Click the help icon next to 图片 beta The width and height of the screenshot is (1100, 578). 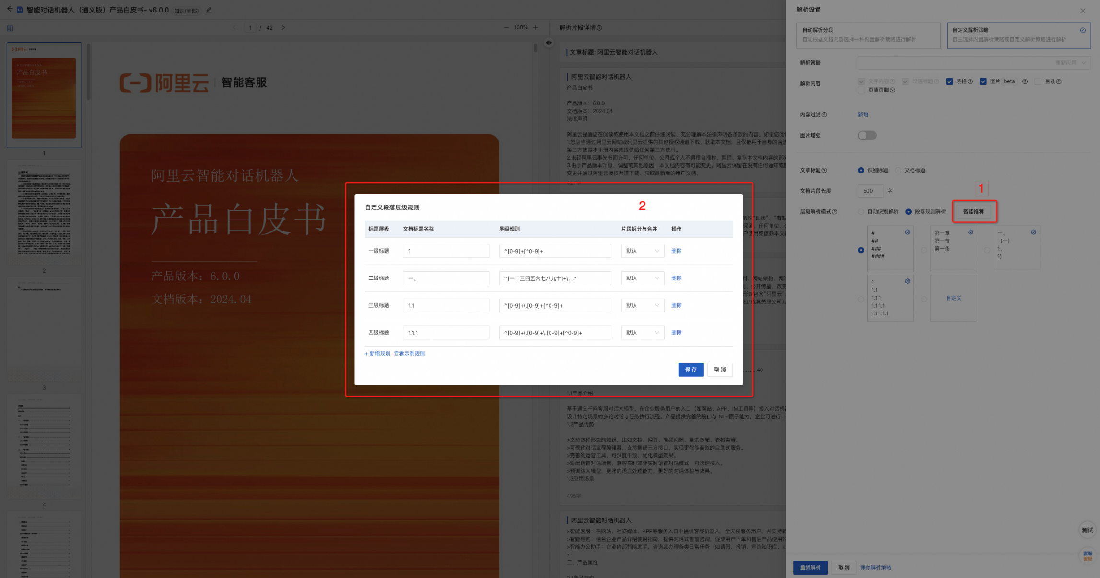(1025, 81)
